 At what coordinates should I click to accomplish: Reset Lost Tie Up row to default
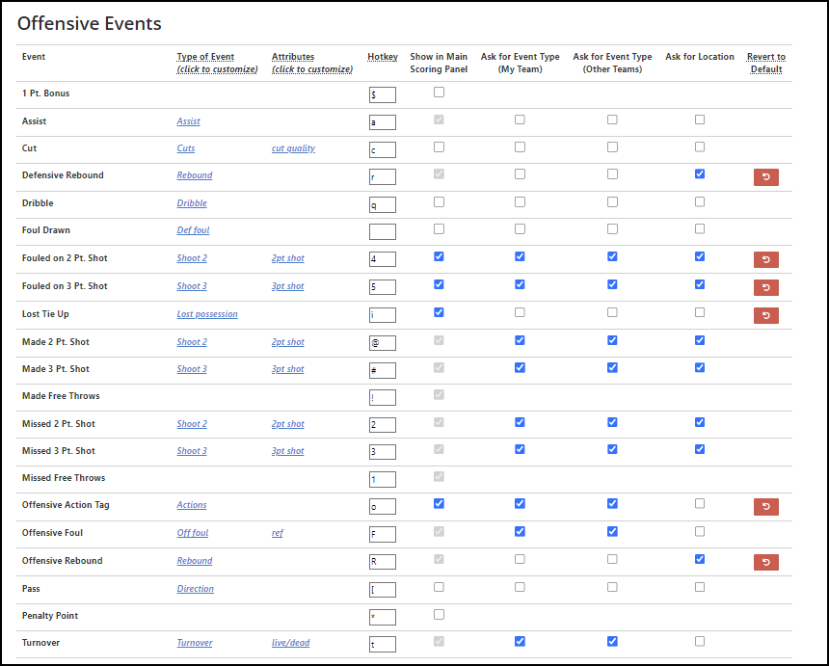coord(765,315)
